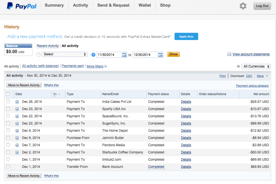Click the Date column header
The image size is (276, 184).
coord(19,94)
